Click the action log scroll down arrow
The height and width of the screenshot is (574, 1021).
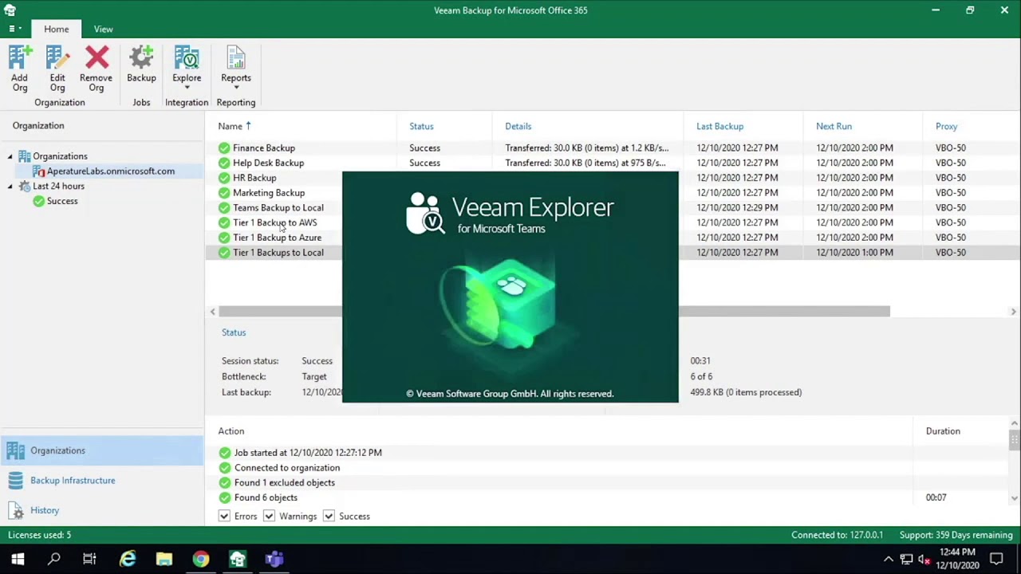tap(1015, 498)
